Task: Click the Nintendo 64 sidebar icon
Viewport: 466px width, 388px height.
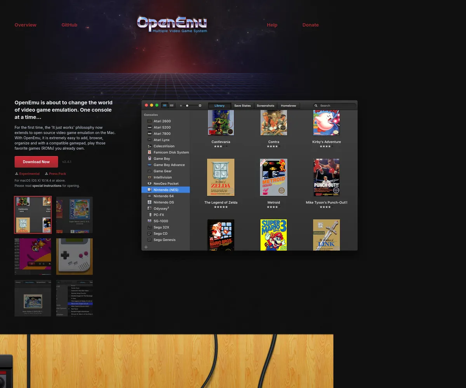Action: click(150, 196)
